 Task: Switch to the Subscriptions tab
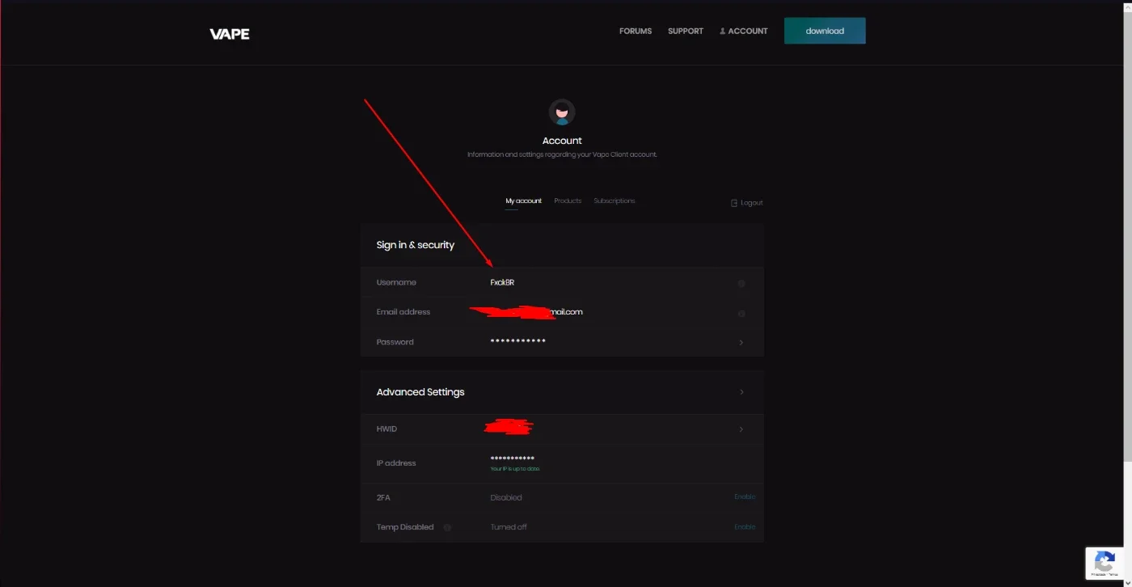[615, 201]
